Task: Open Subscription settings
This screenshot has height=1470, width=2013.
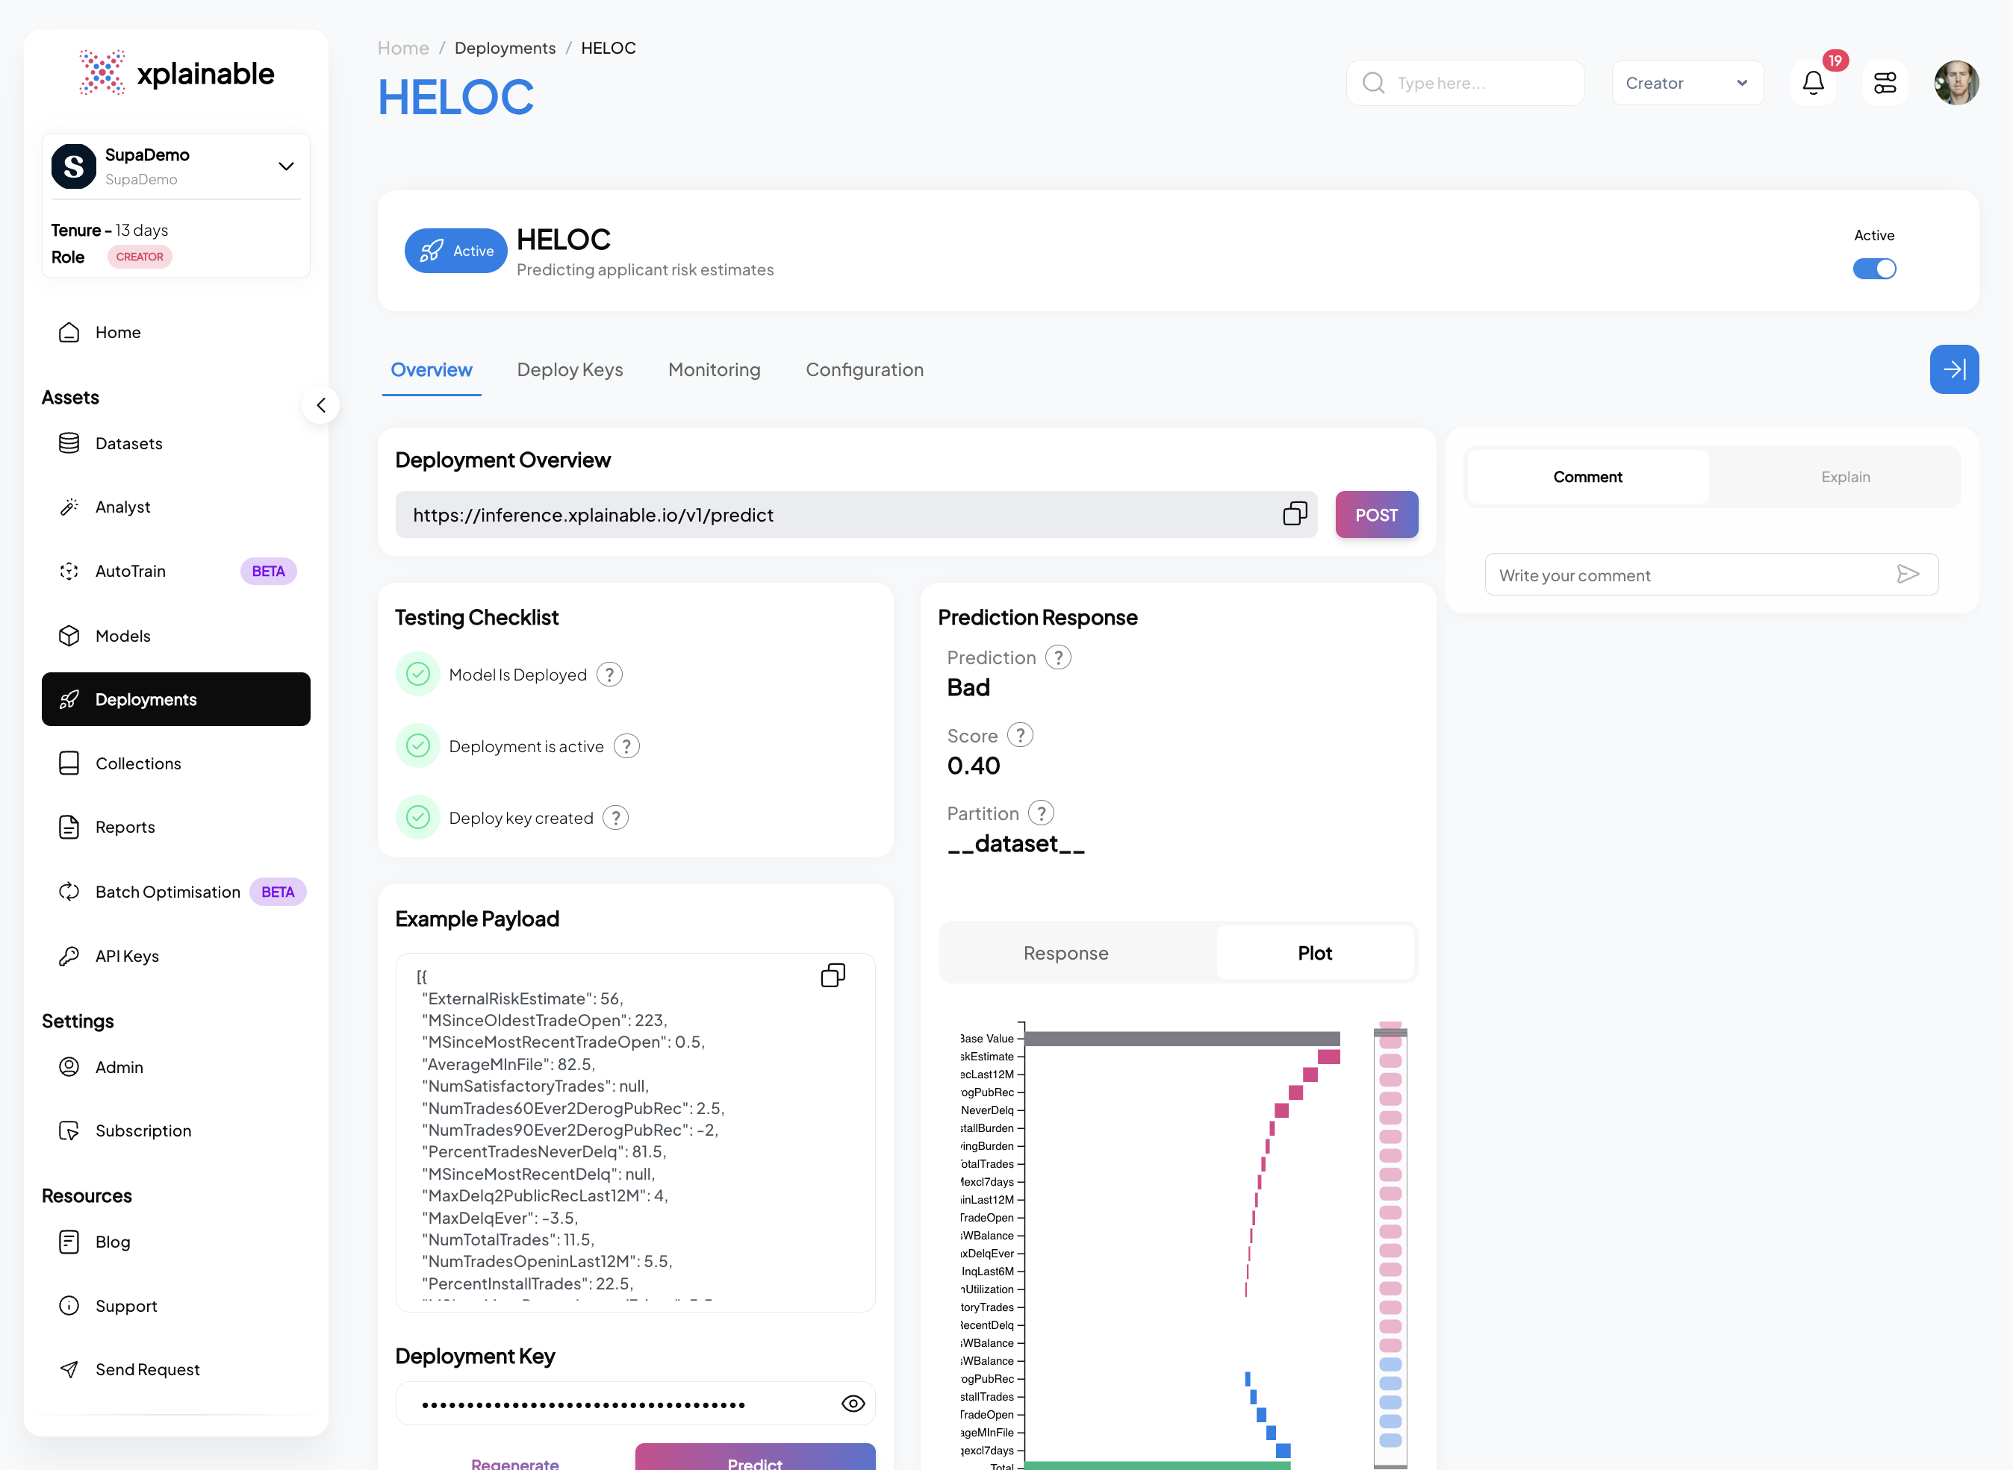Action: click(175, 1130)
